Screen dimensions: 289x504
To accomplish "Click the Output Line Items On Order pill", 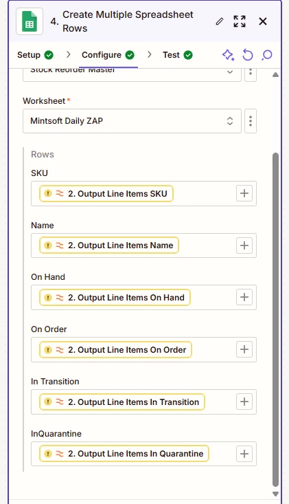I will point(115,350).
